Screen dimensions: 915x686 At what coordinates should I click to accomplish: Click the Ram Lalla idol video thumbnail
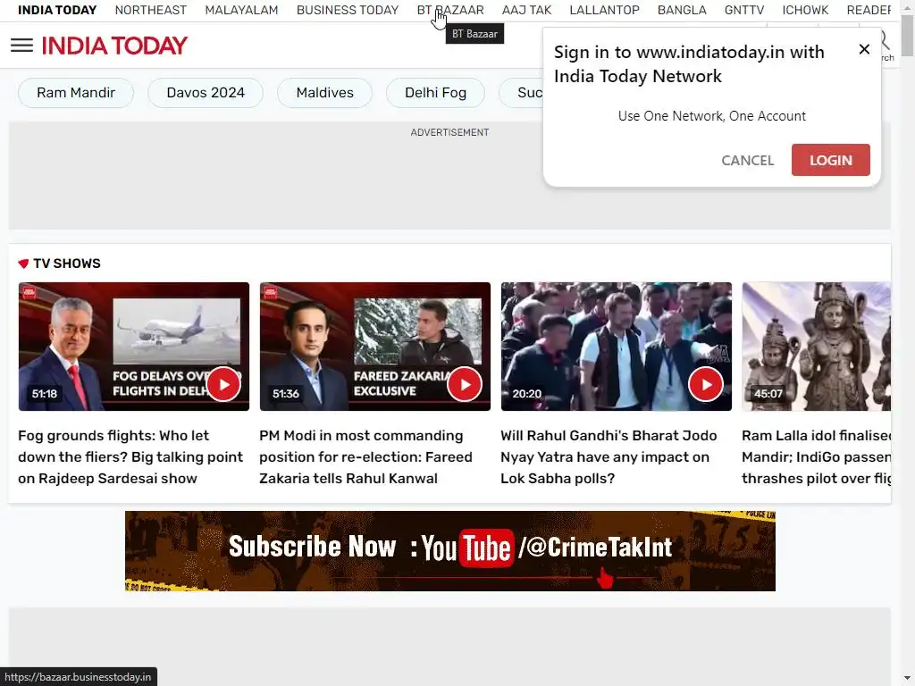click(817, 347)
